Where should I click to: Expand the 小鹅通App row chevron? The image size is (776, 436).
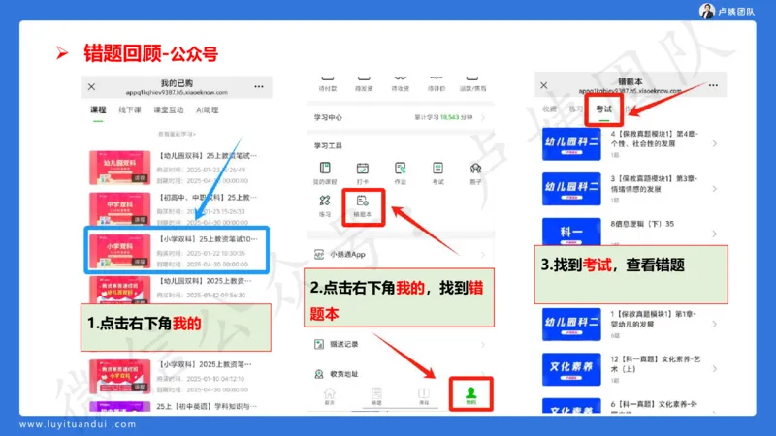click(482, 254)
